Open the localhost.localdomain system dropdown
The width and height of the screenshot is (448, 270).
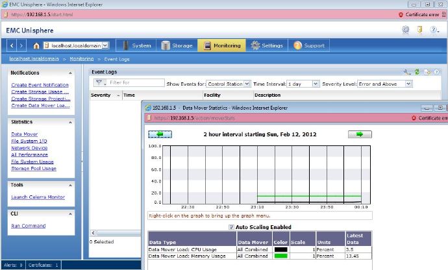(x=105, y=45)
